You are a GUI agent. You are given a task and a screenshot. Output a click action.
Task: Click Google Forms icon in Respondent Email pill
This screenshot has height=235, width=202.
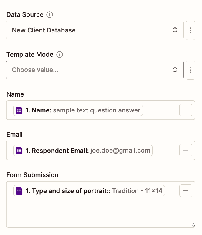(x=19, y=151)
